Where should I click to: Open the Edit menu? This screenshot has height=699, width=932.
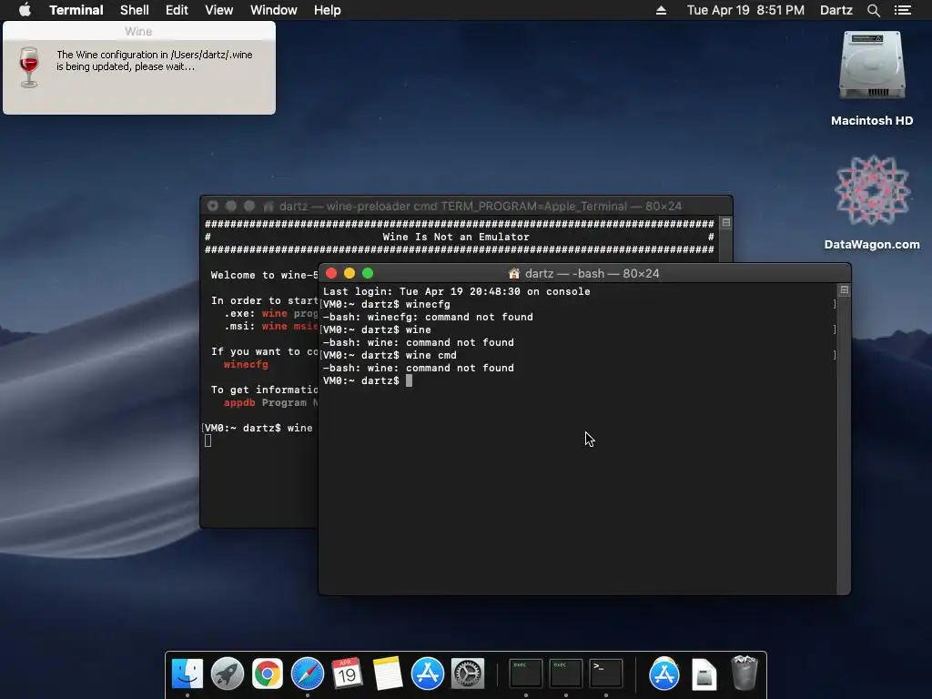point(177,10)
